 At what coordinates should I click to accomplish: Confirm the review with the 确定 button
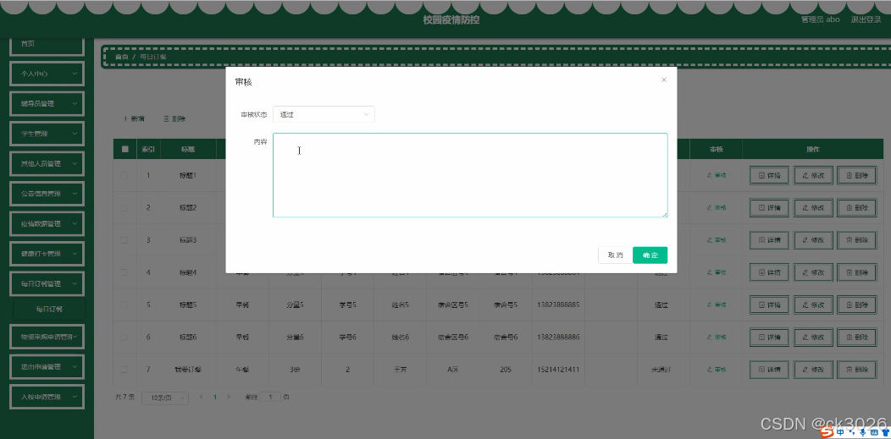click(650, 255)
